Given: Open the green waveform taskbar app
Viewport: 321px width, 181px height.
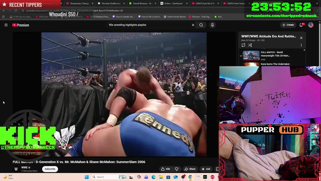Looking at the screenshot, I should click(x=205, y=177).
